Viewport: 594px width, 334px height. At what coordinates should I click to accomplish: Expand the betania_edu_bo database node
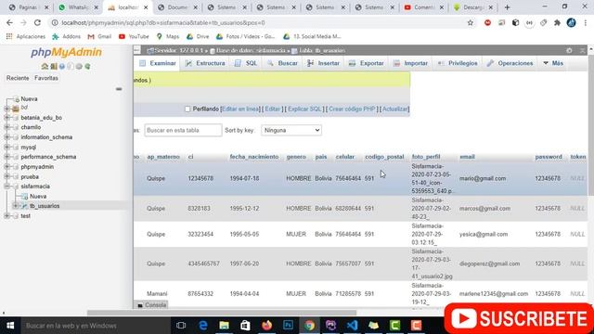[6, 118]
